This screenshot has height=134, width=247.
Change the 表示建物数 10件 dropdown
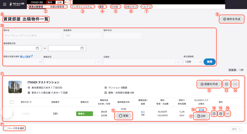pyautogui.click(x=193, y=62)
